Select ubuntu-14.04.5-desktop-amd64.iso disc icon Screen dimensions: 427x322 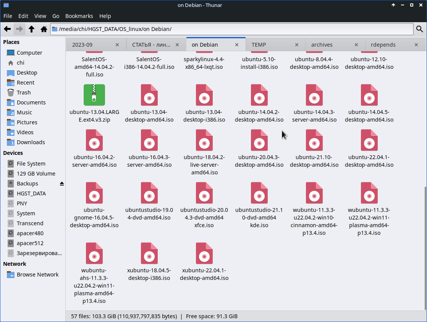click(x=369, y=95)
